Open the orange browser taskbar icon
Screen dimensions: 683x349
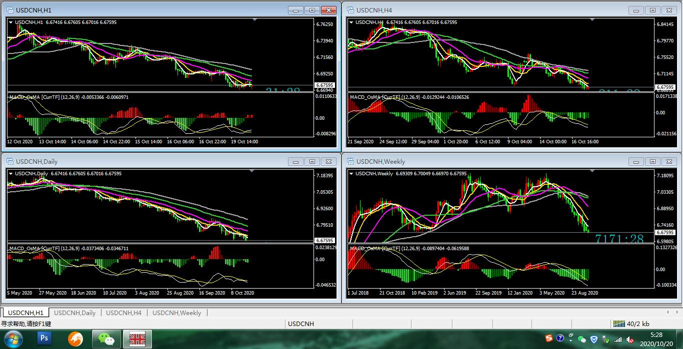pyautogui.click(x=75, y=339)
